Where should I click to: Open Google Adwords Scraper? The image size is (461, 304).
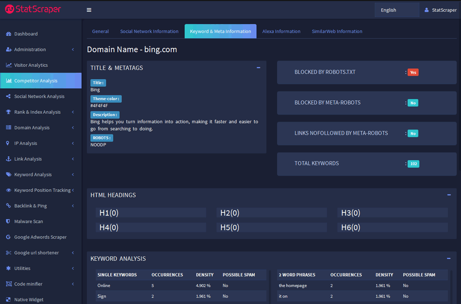pyautogui.click(x=41, y=237)
